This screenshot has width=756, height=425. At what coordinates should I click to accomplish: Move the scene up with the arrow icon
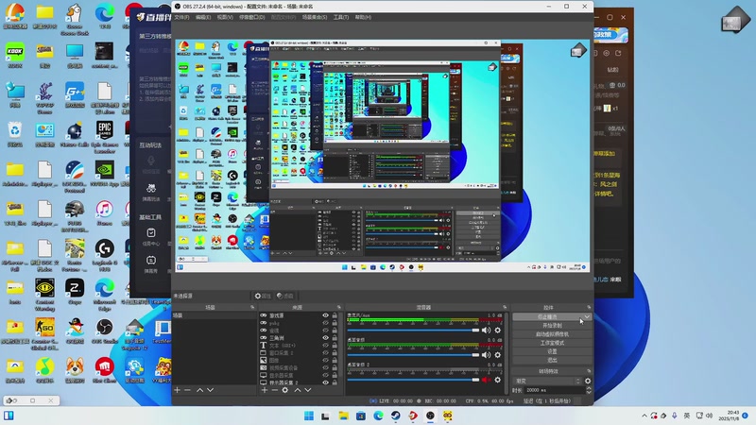pyautogui.click(x=199, y=390)
